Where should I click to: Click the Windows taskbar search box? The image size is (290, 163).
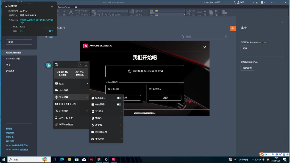(x=29, y=159)
